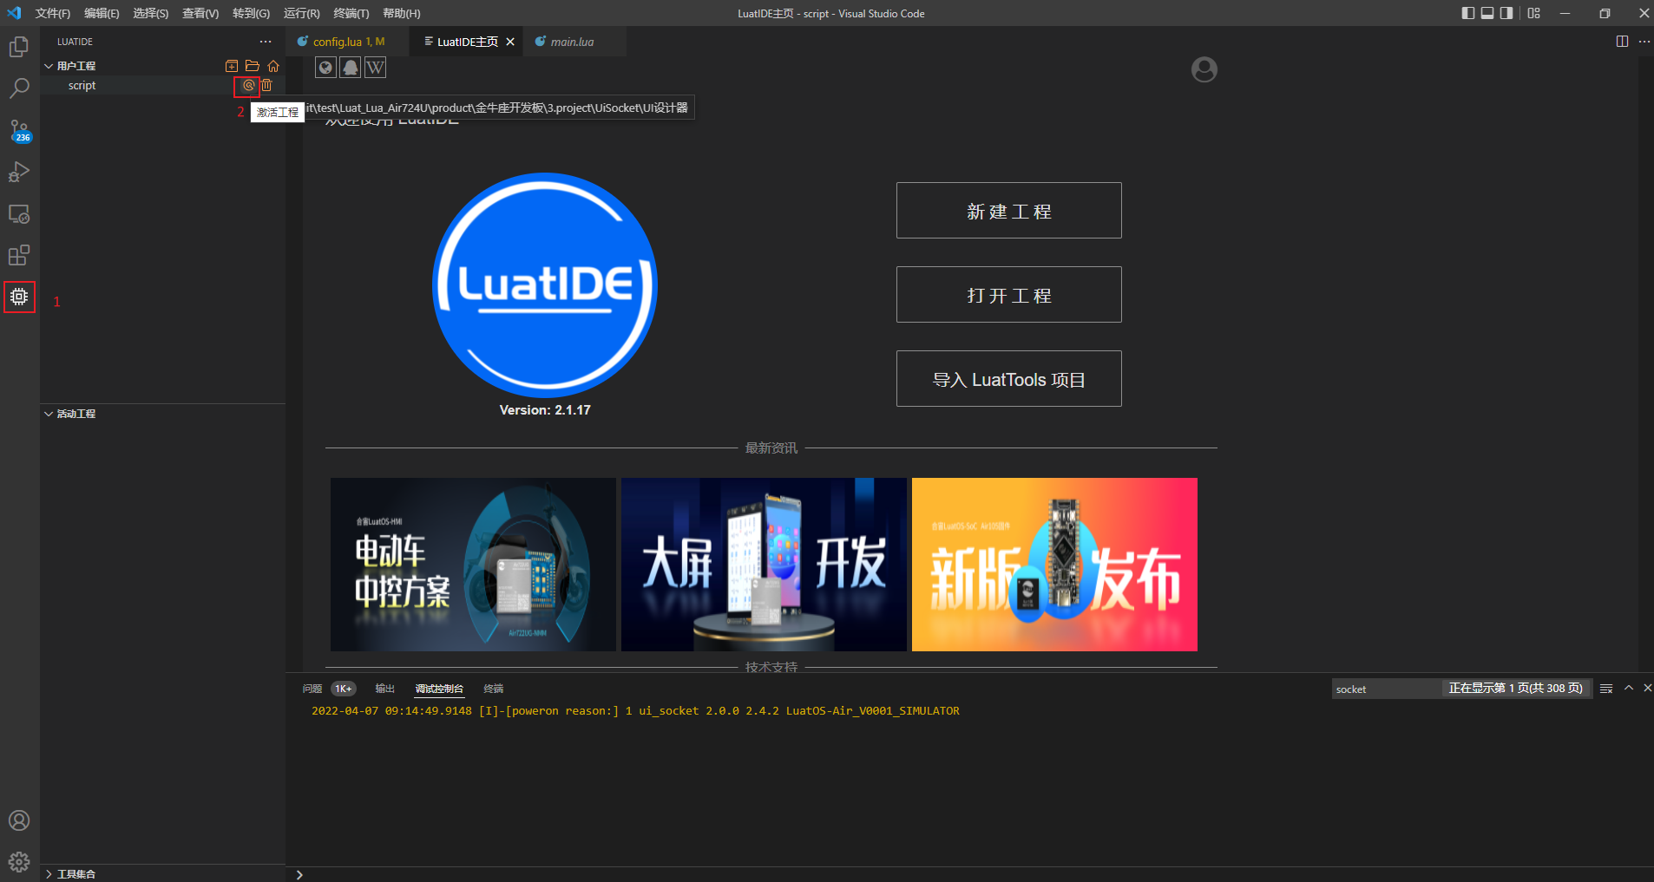Expand the debug console input chevron
Viewport: 1654px width, 882px height.
coord(299,874)
